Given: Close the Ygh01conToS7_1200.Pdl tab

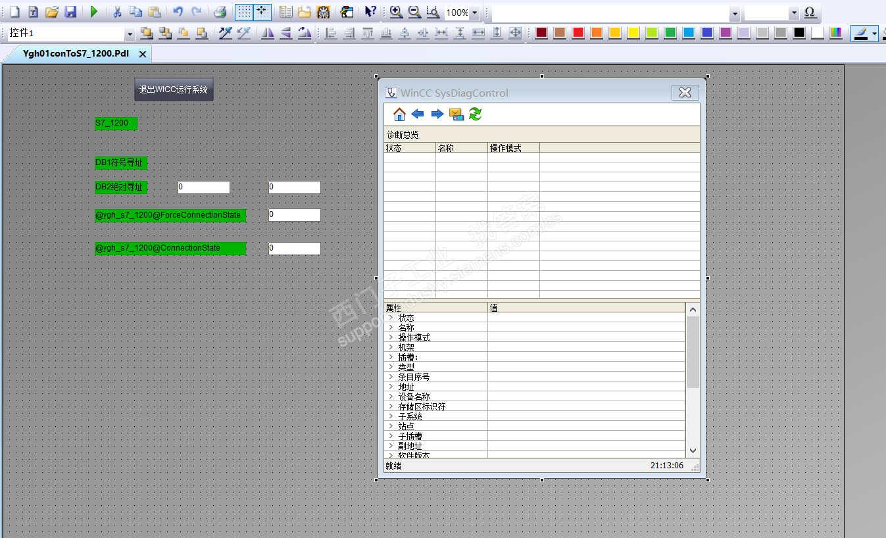Looking at the screenshot, I should click(x=143, y=54).
